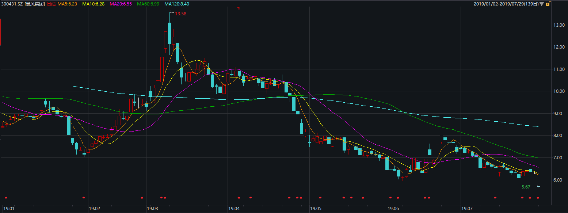Click the 19.07 date axis label
The height and width of the screenshot is (213, 568).
467,209
